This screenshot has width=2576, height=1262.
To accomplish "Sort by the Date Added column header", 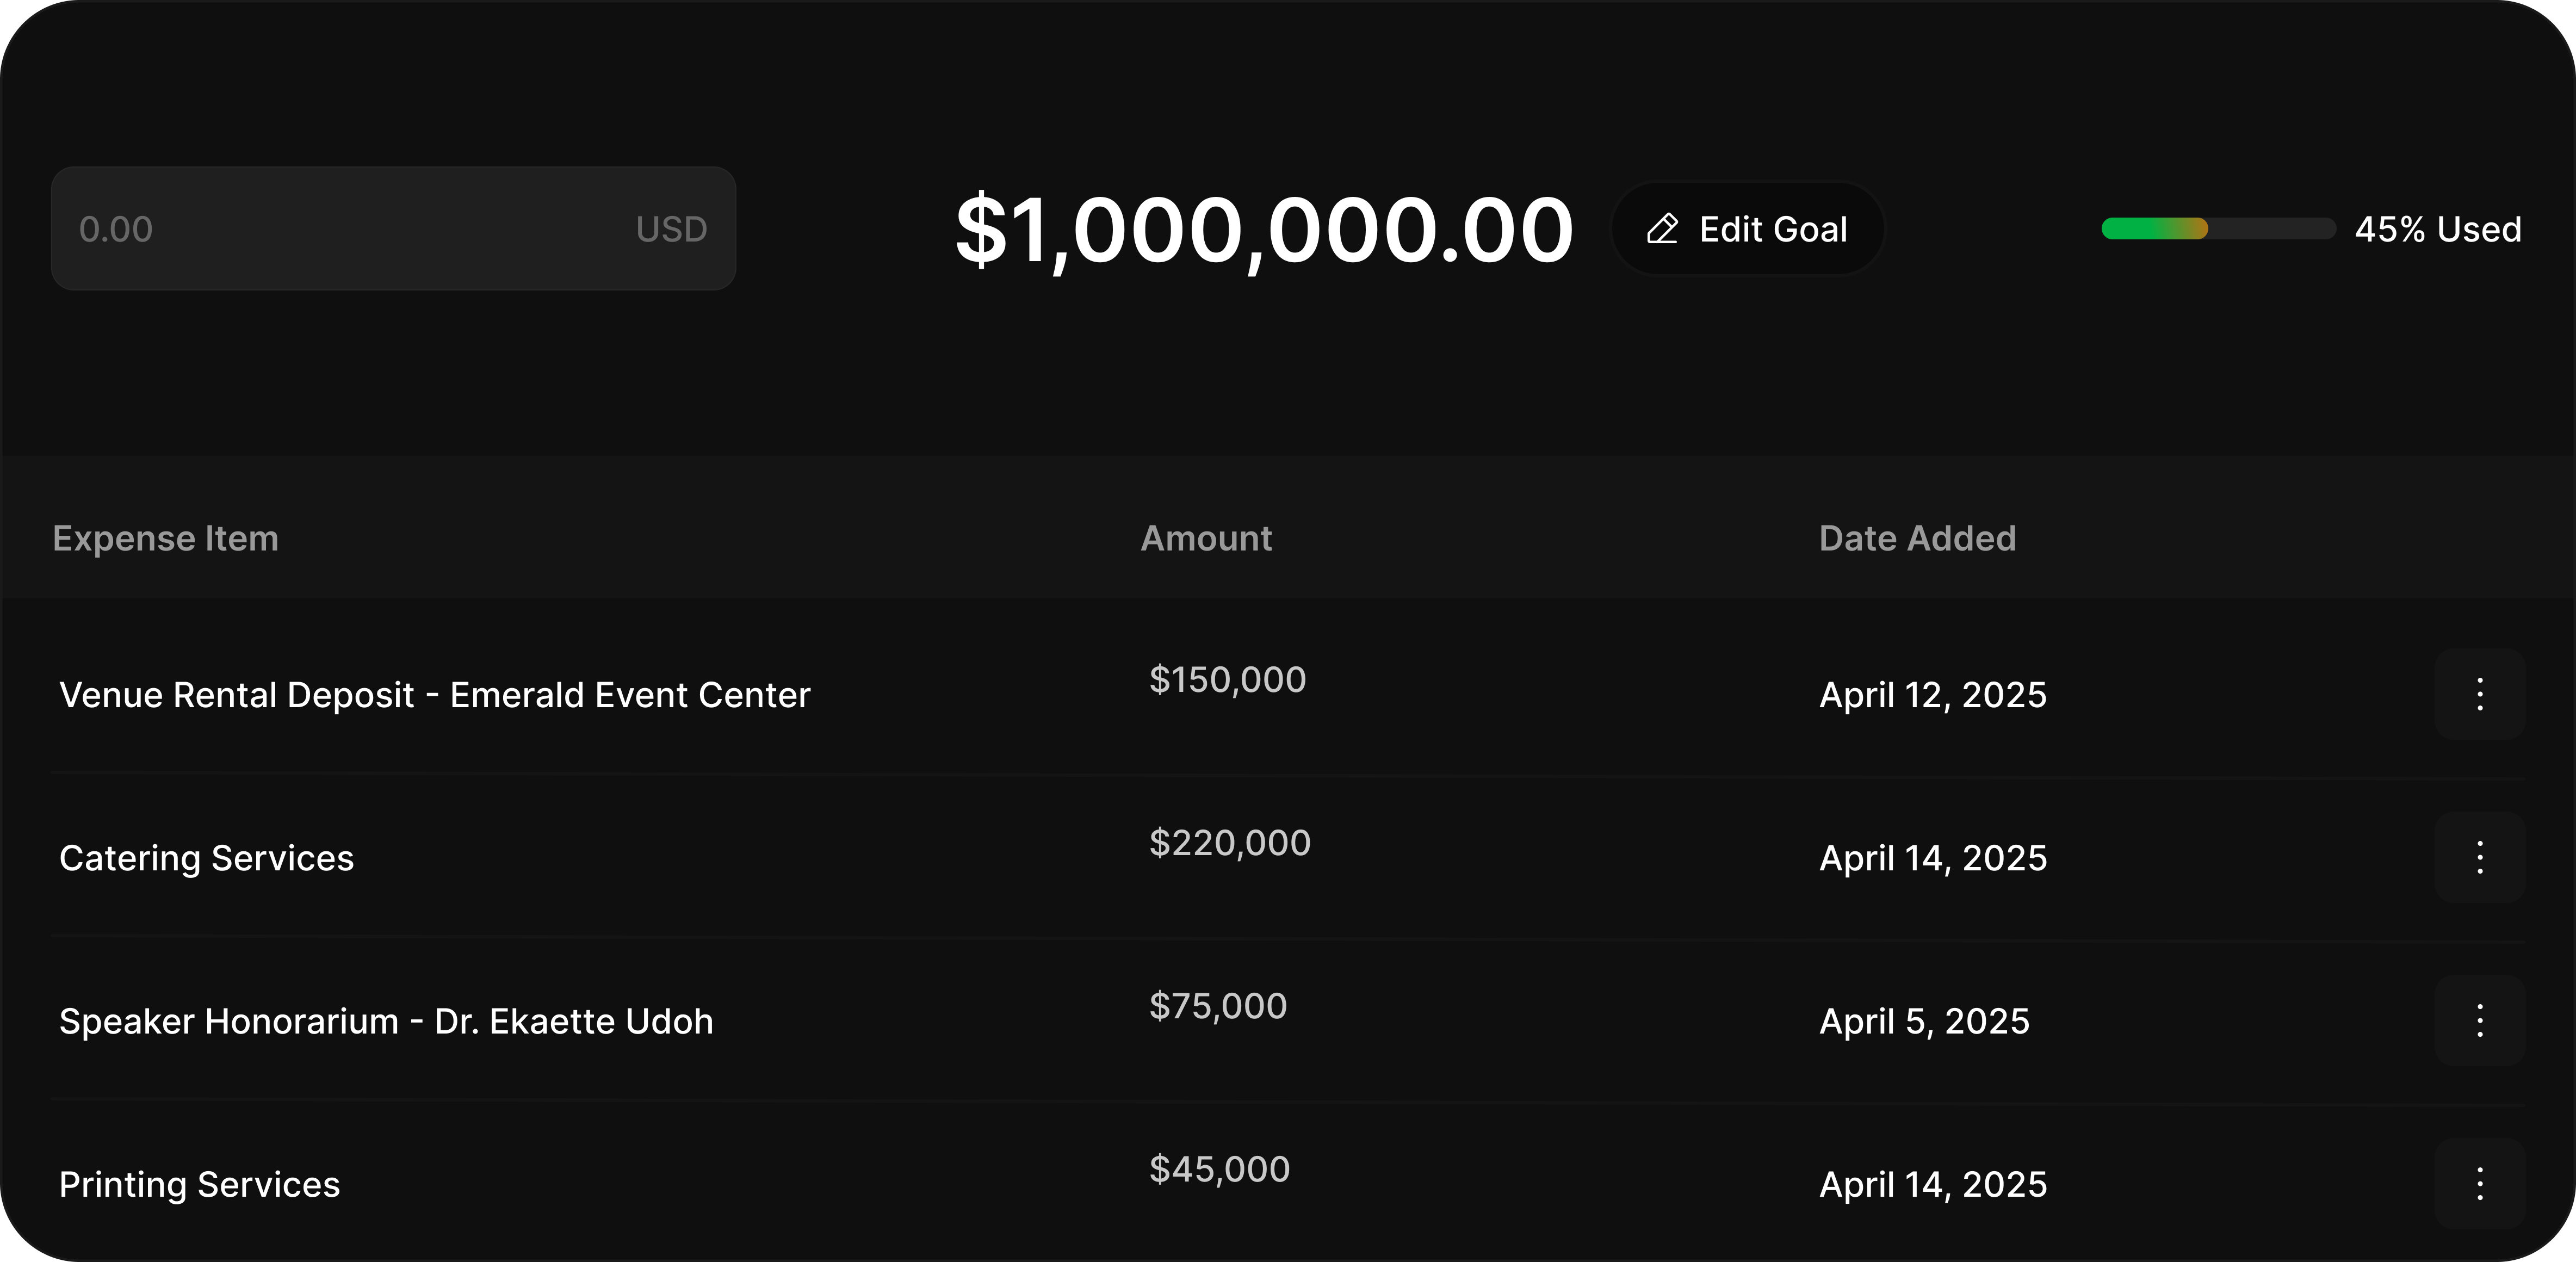I will click(1917, 538).
